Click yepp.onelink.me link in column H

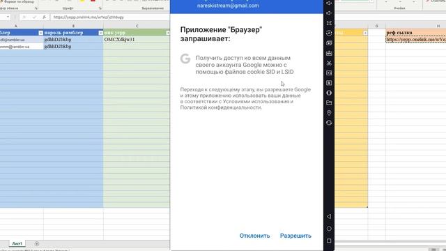coord(416,40)
